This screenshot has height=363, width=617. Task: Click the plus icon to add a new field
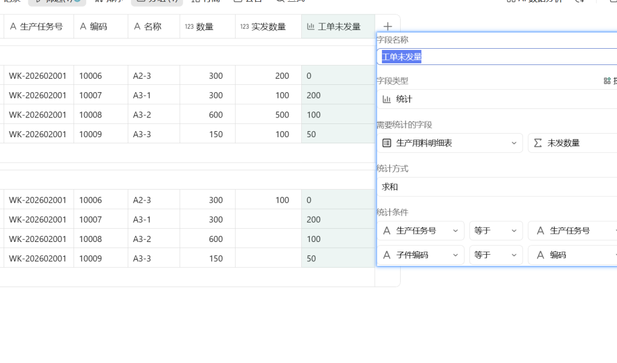387,26
